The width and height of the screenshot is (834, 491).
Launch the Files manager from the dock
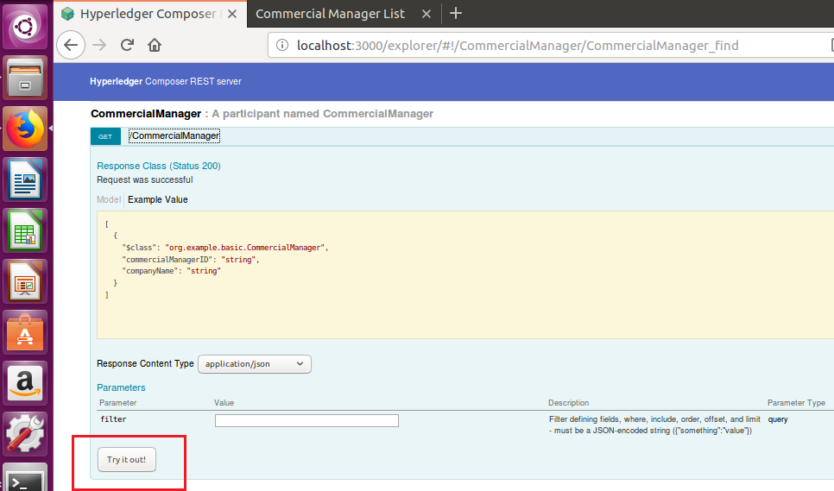click(x=25, y=78)
